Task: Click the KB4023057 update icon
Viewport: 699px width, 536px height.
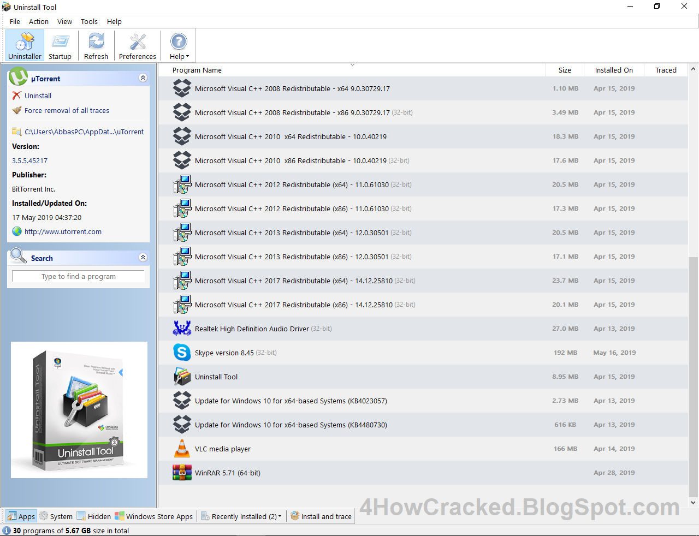Action: [x=182, y=401]
